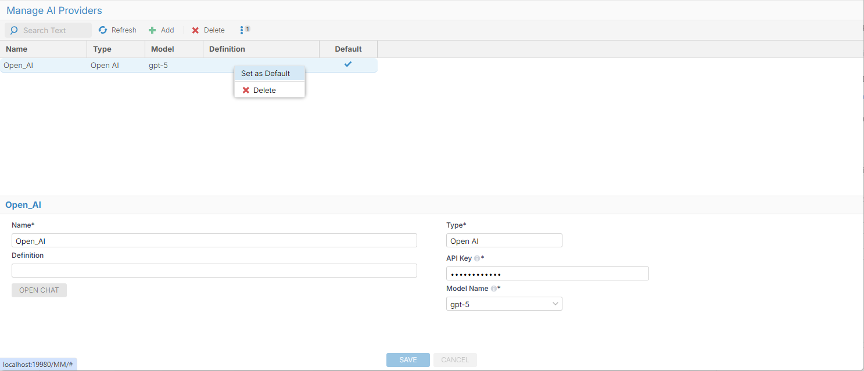Click into the Definition input field

click(x=214, y=271)
